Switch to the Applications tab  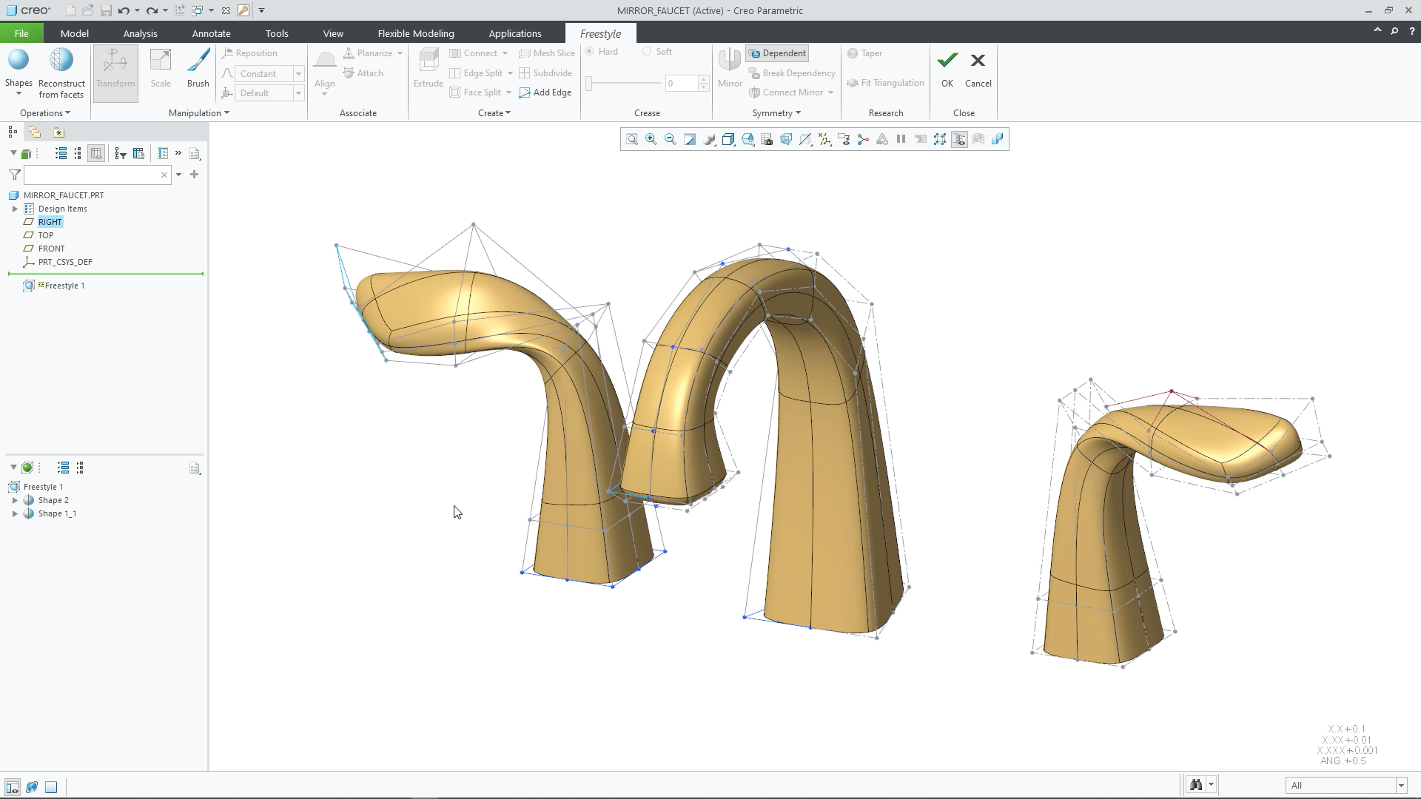pos(515,33)
